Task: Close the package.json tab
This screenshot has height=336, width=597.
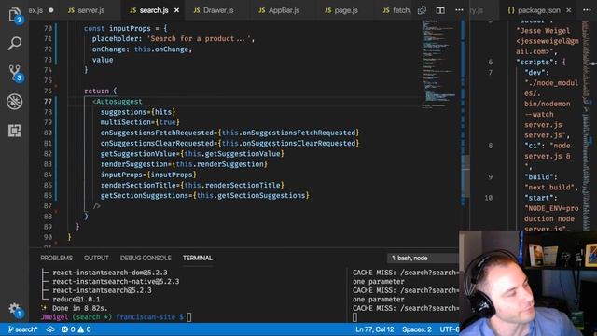Action: [568, 10]
